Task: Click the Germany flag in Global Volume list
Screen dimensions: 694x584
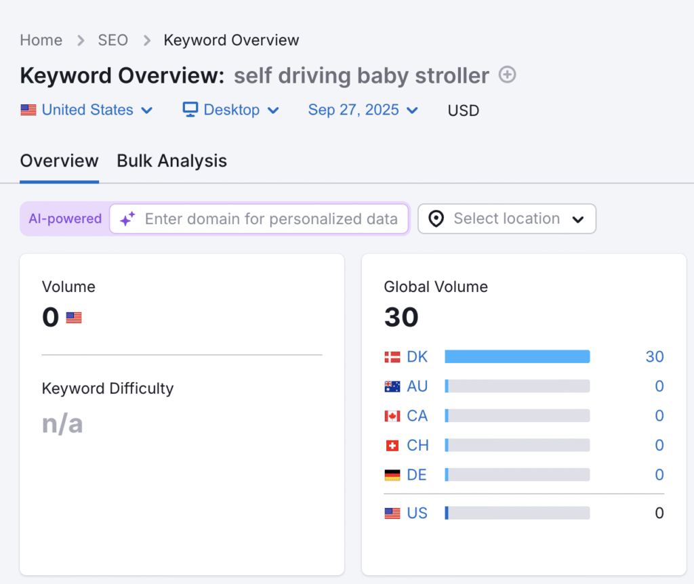Action: click(x=392, y=475)
